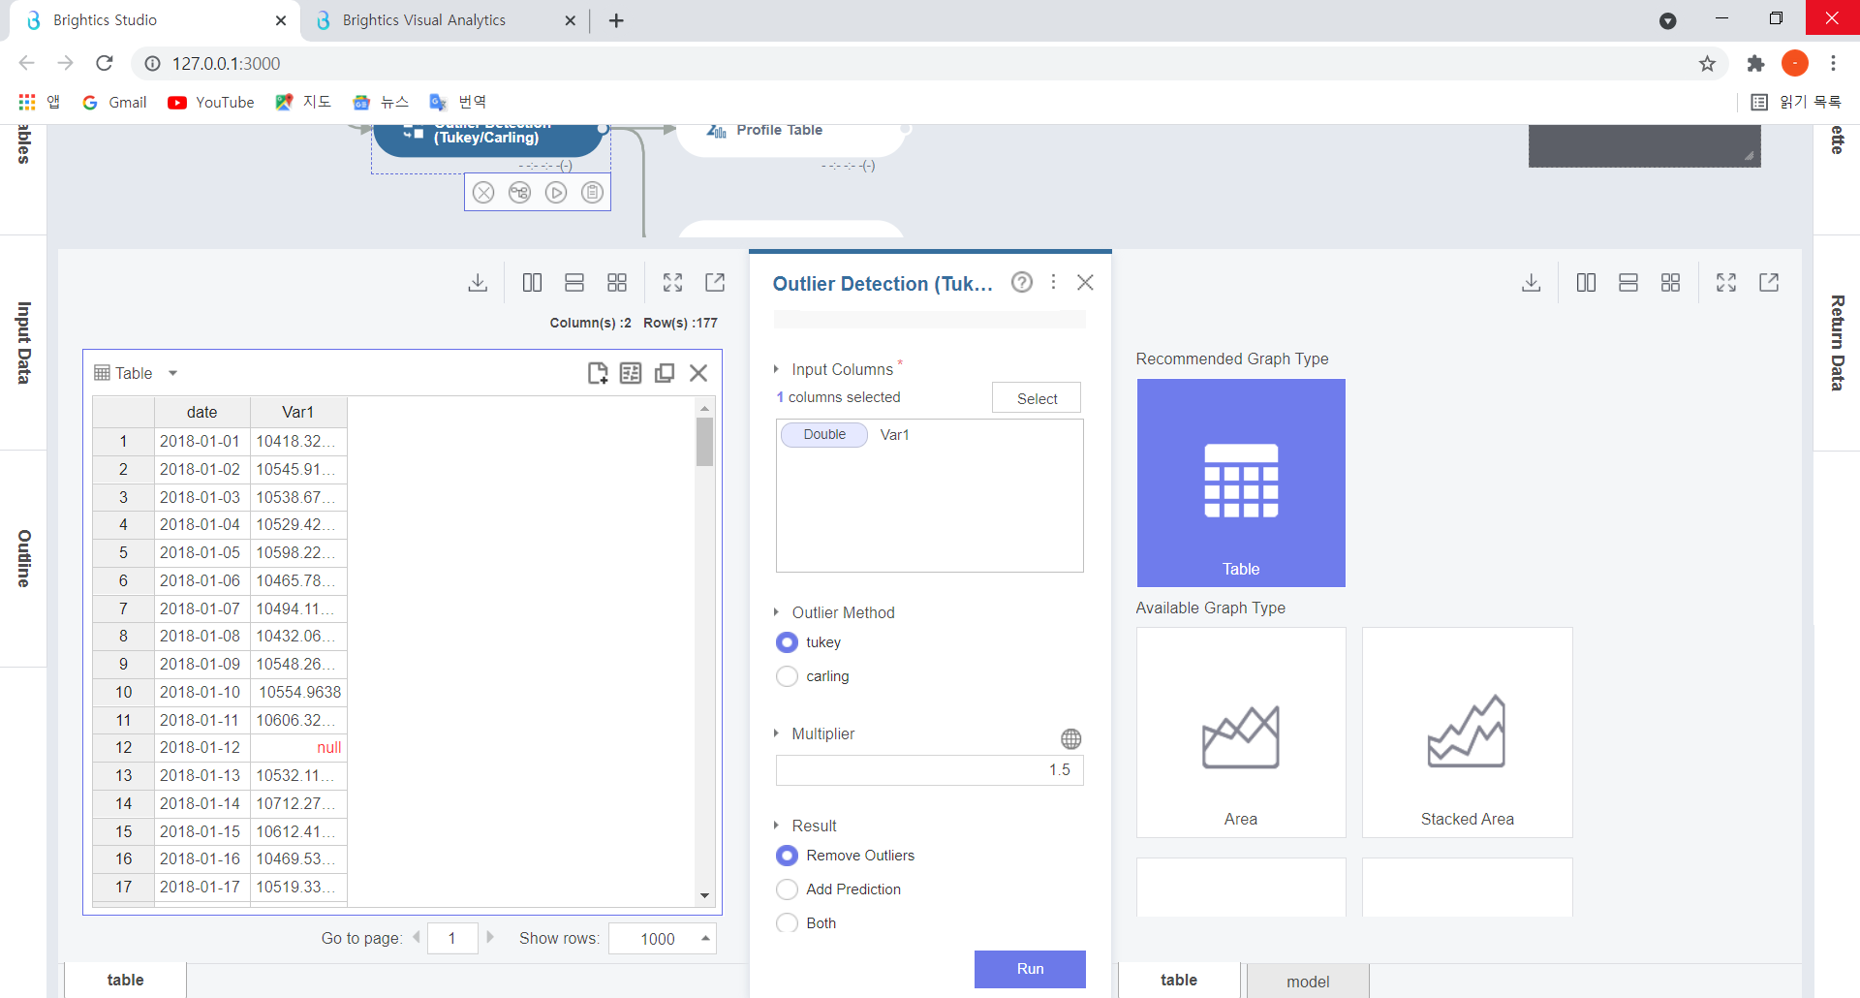The image size is (1860, 998).
Task: Choose the Stacked Area graph type thumbnail
Action: point(1467,733)
